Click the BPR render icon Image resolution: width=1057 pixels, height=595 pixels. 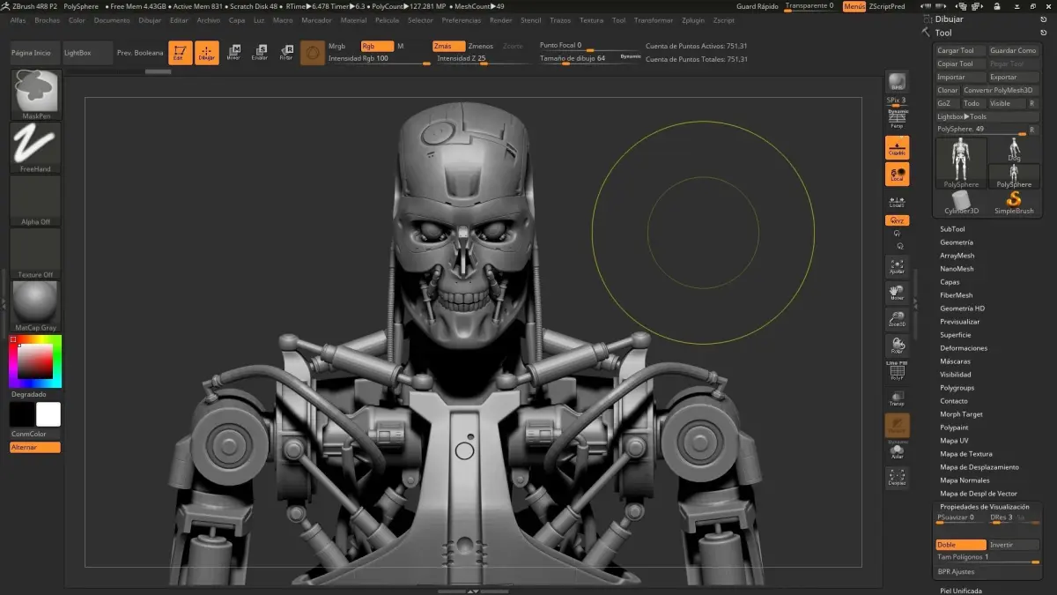[x=897, y=82]
